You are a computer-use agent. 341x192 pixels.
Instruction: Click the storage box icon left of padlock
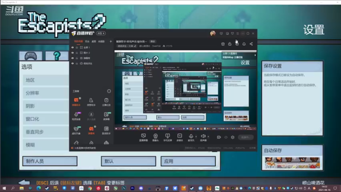pyautogui.click(x=223, y=44)
